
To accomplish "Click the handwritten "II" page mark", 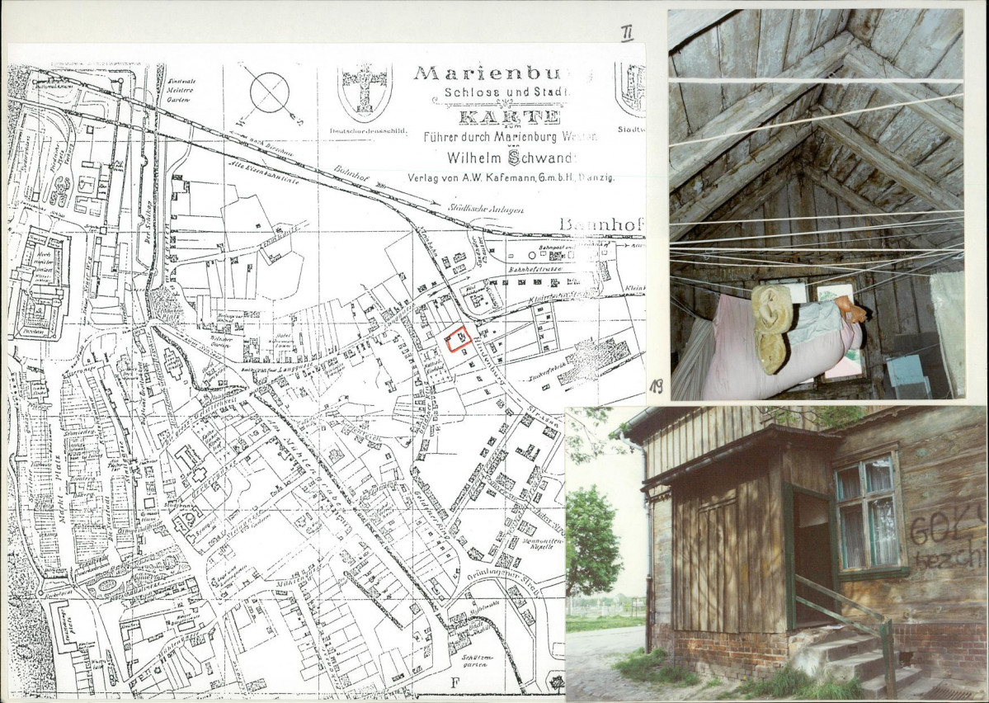I will [627, 34].
